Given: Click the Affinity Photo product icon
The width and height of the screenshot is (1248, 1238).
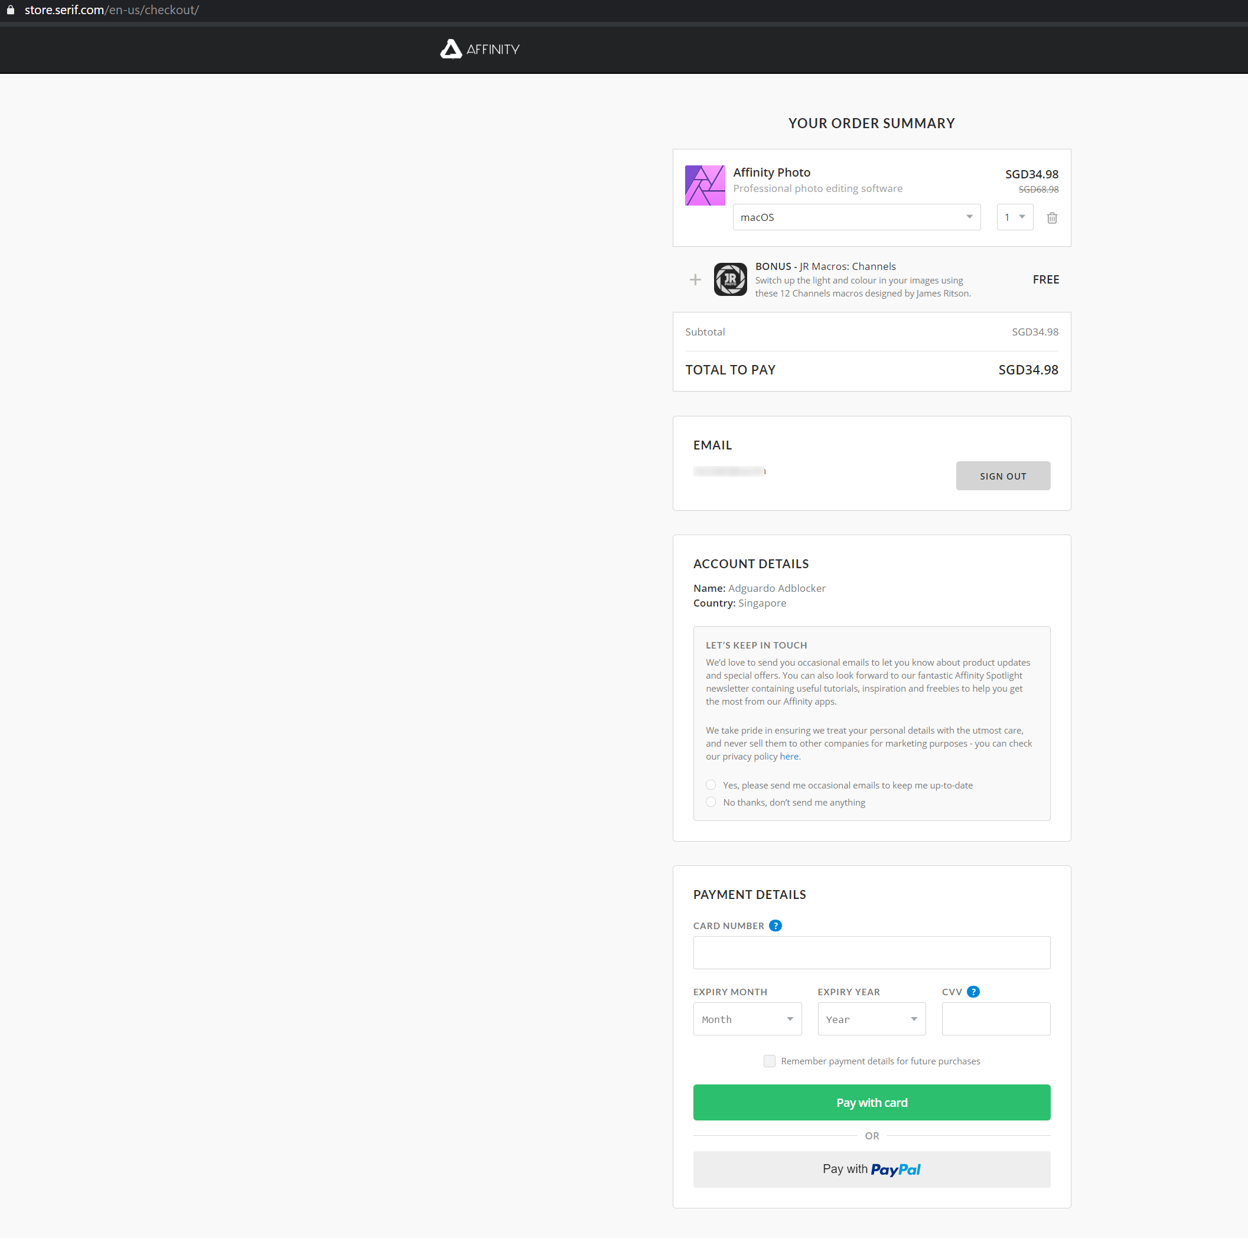Looking at the screenshot, I should (705, 185).
